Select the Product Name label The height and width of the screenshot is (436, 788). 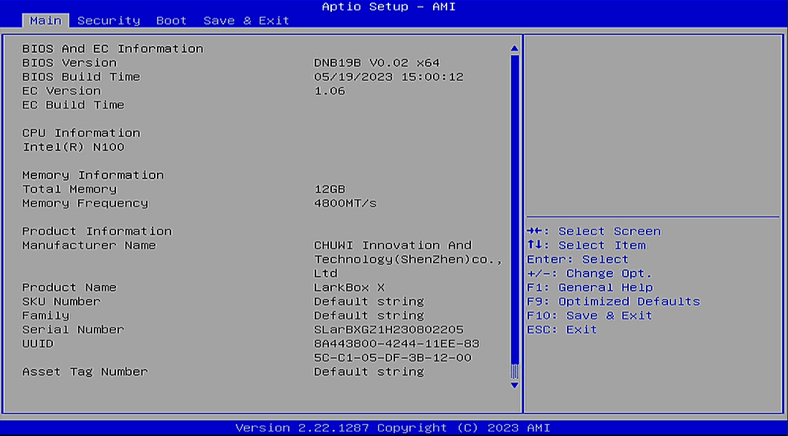pyautogui.click(x=69, y=288)
